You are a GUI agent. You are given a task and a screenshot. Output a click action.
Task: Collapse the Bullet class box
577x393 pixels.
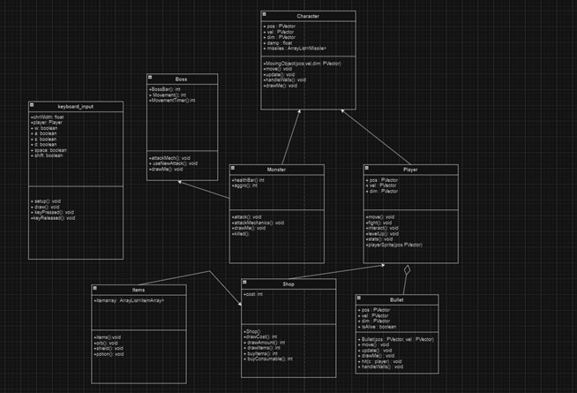[x=360, y=299]
